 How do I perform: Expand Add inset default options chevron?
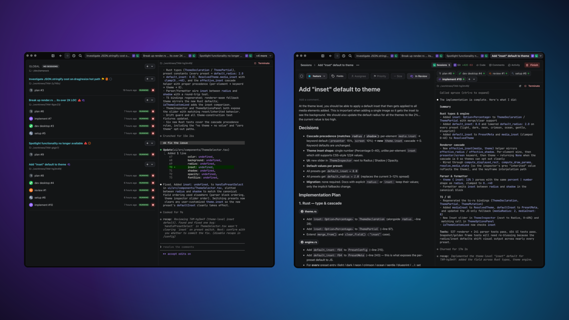point(152,164)
